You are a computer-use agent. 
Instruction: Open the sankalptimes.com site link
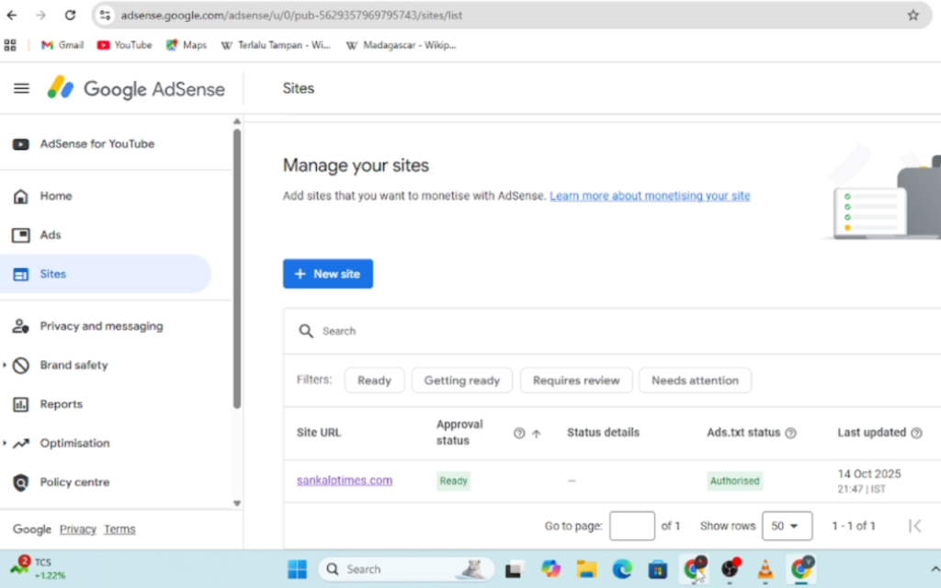(x=344, y=481)
